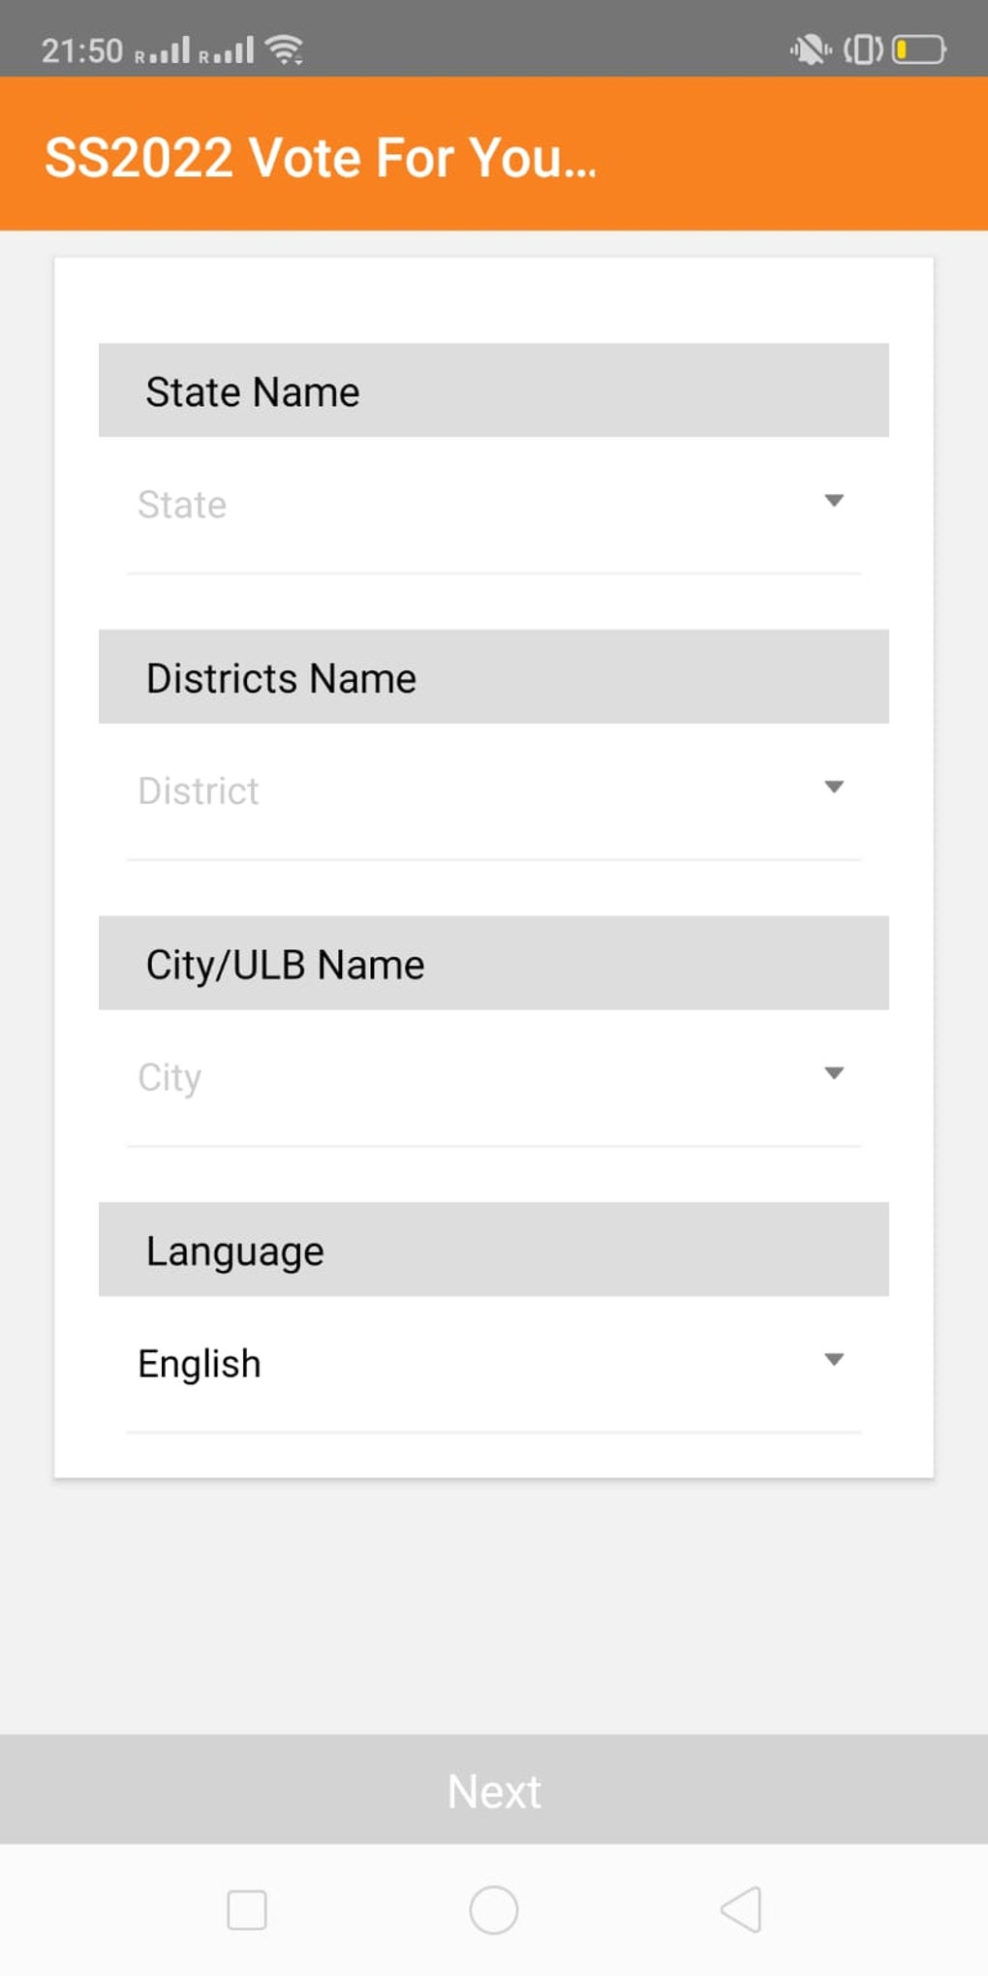Image resolution: width=988 pixels, height=1976 pixels.
Task: Select the District placeholder field
Action: coord(199,791)
